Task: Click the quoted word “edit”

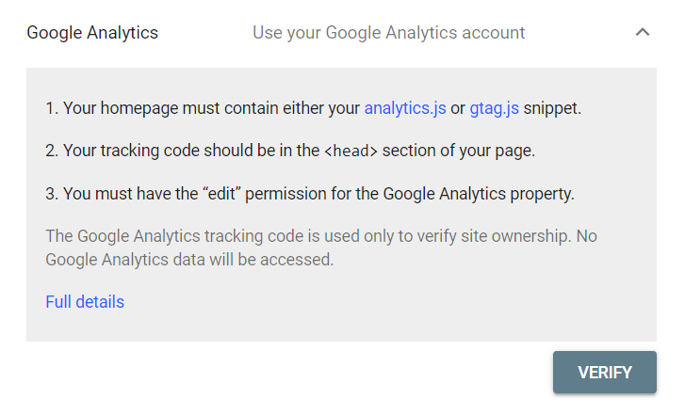Action: click(222, 193)
